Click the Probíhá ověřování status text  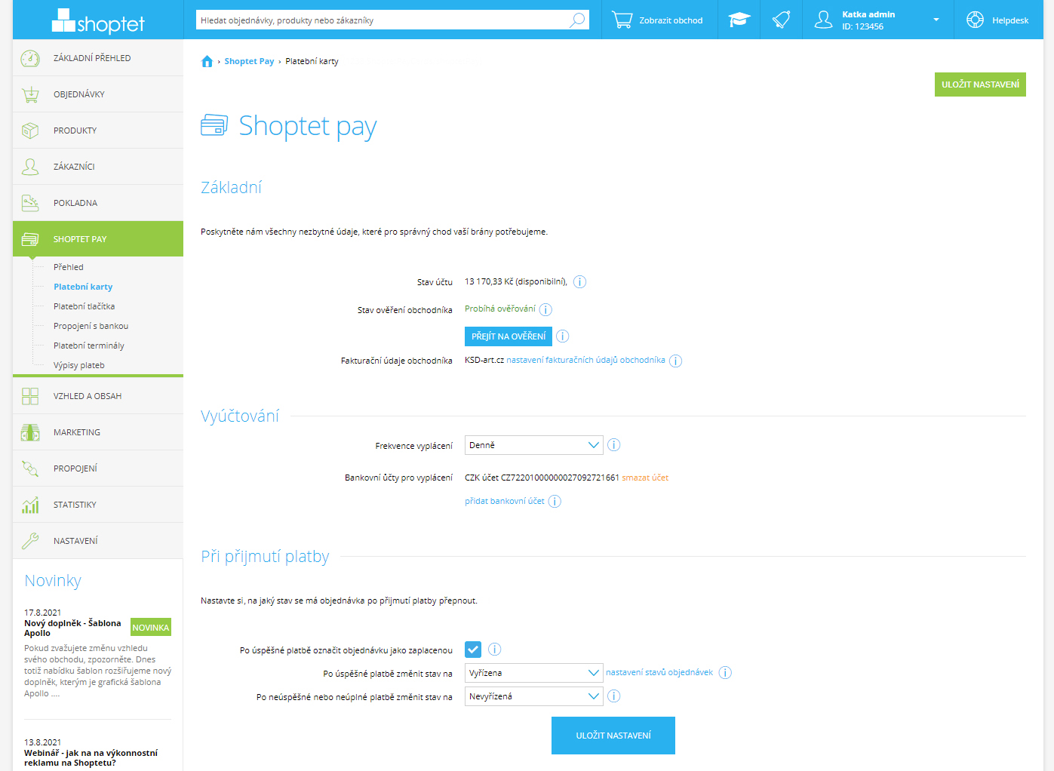tap(500, 309)
